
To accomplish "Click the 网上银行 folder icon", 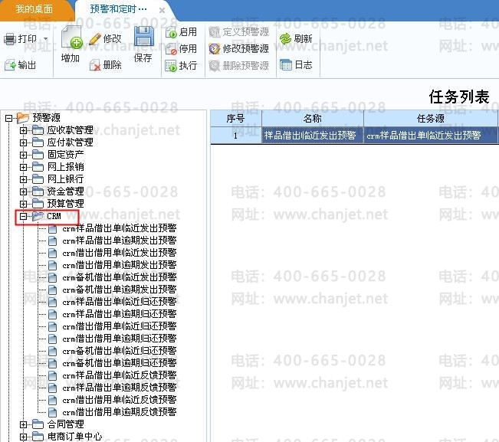I will coord(38,178).
